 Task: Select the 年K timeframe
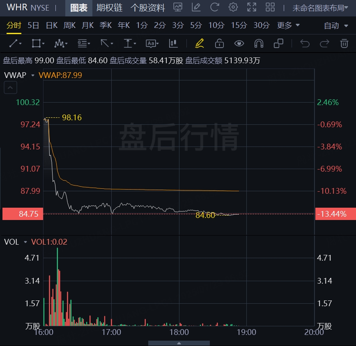click(x=124, y=25)
